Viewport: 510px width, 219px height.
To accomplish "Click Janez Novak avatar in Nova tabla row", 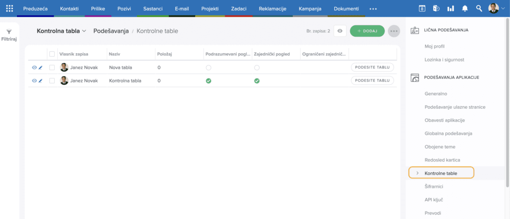I will pyautogui.click(x=64, y=68).
